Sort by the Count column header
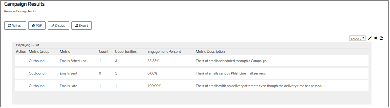The image size is (390, 108). [x=104, y=51]
